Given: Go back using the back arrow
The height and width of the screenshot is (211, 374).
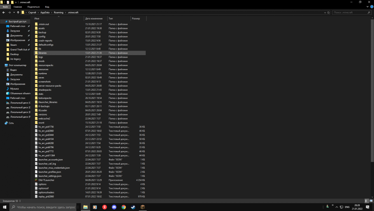Looking at the screenshot, I should 4,12.
